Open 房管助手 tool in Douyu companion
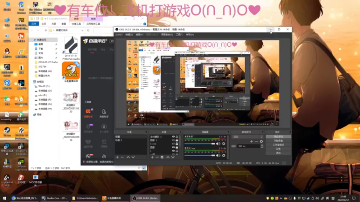The width and height of the screenshot is (360, 202). (x=104, y=113)
